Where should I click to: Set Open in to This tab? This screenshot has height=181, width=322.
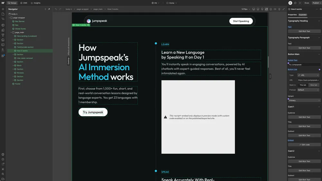click(x=303, y=85)
